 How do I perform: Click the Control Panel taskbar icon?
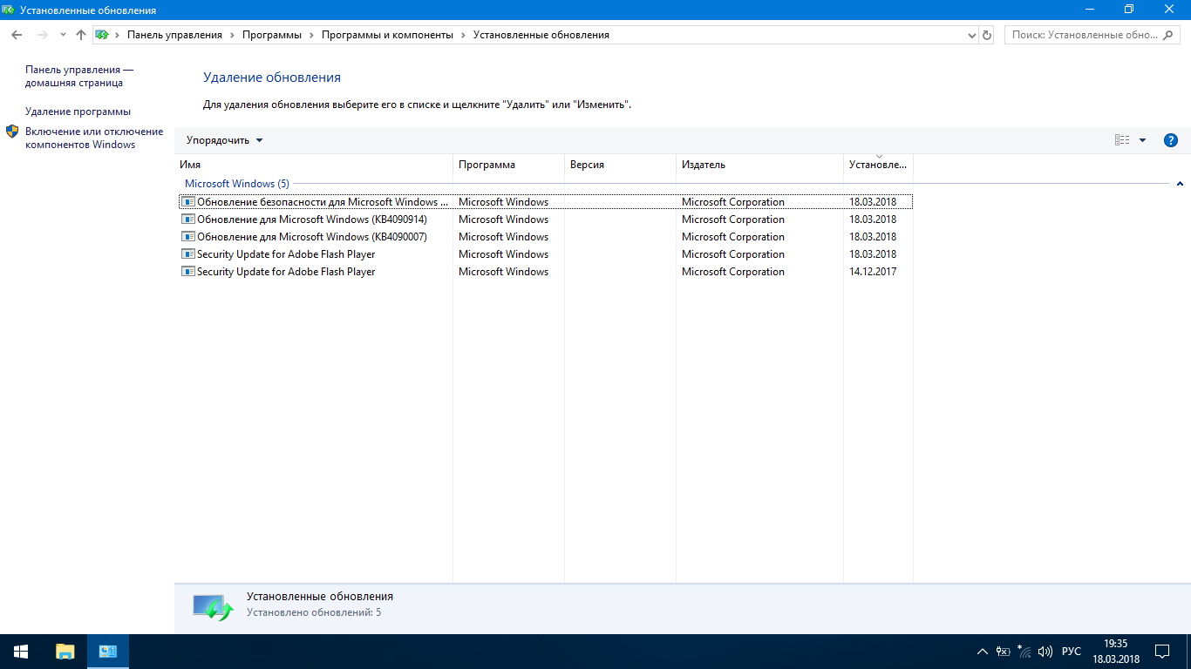(x=108, y=652)
